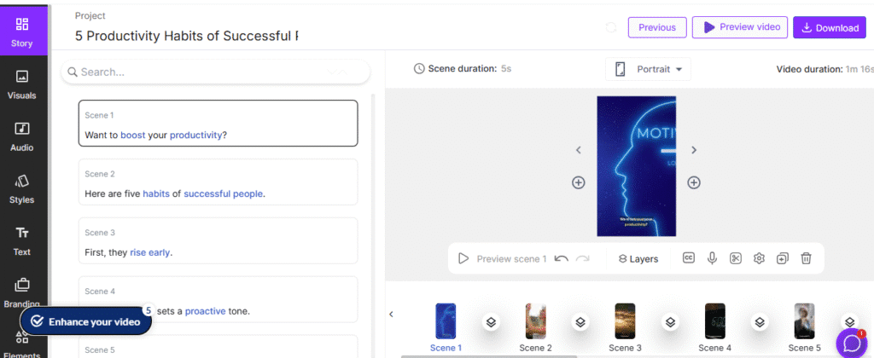
Task: Delete scene with trash icon
Action: [806, 257]
